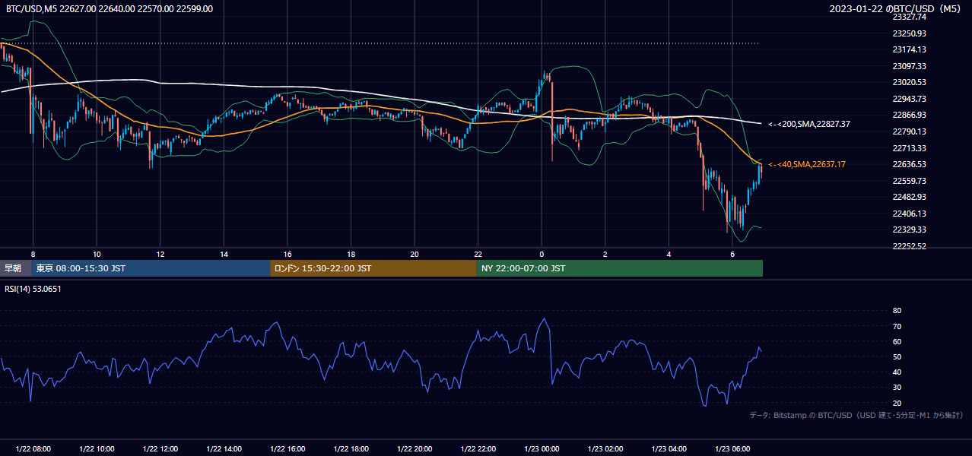Click the hour label 22 under price chart
The width and height of the screenshot is (972, 456).
coord(478,254)
